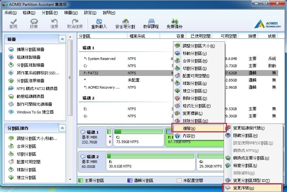
Task: Click sidebar 合併分割區 operation
Action: pyautogui.click(x=22, y=146)
